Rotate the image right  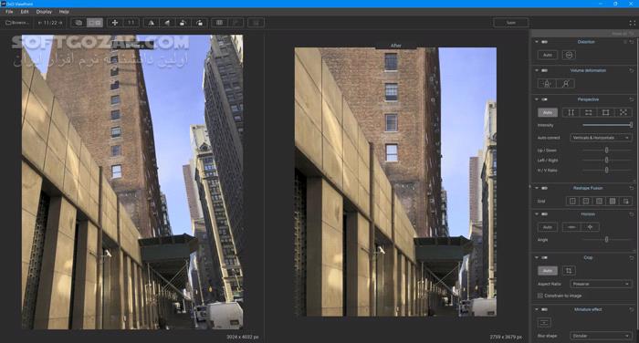click(x=199, y=23)
